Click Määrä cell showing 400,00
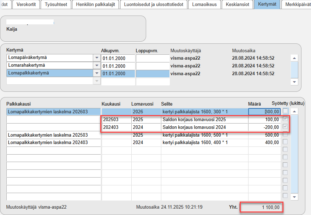 point(264,143)
